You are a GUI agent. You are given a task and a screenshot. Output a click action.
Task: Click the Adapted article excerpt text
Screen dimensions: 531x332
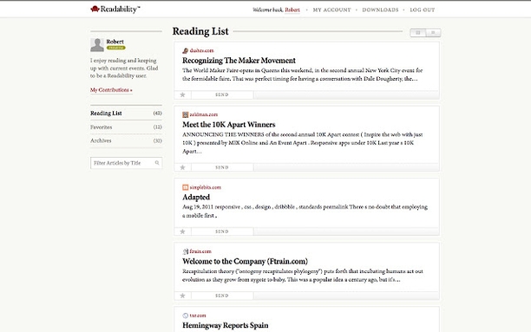point(305,212)
